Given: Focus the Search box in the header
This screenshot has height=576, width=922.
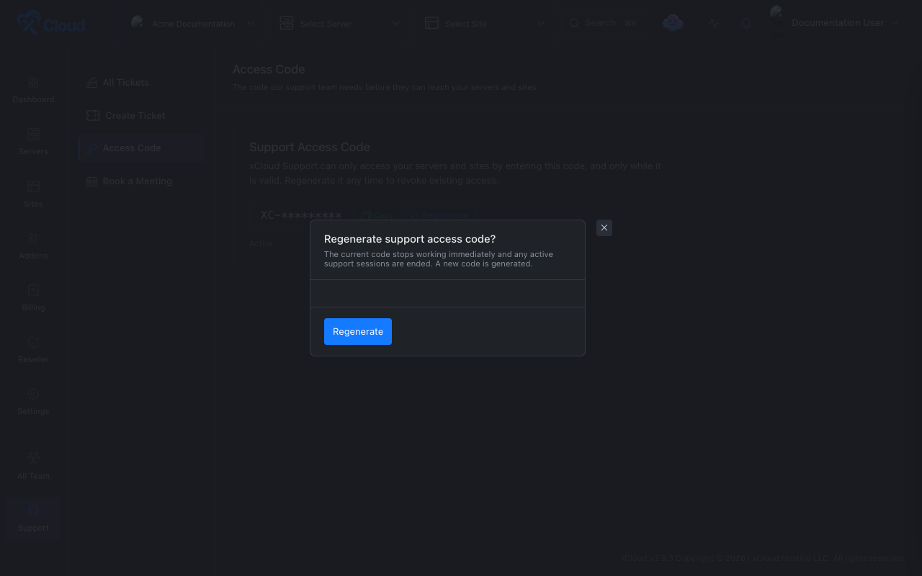Looking at the screenshot, I should [x=604, y=23].
